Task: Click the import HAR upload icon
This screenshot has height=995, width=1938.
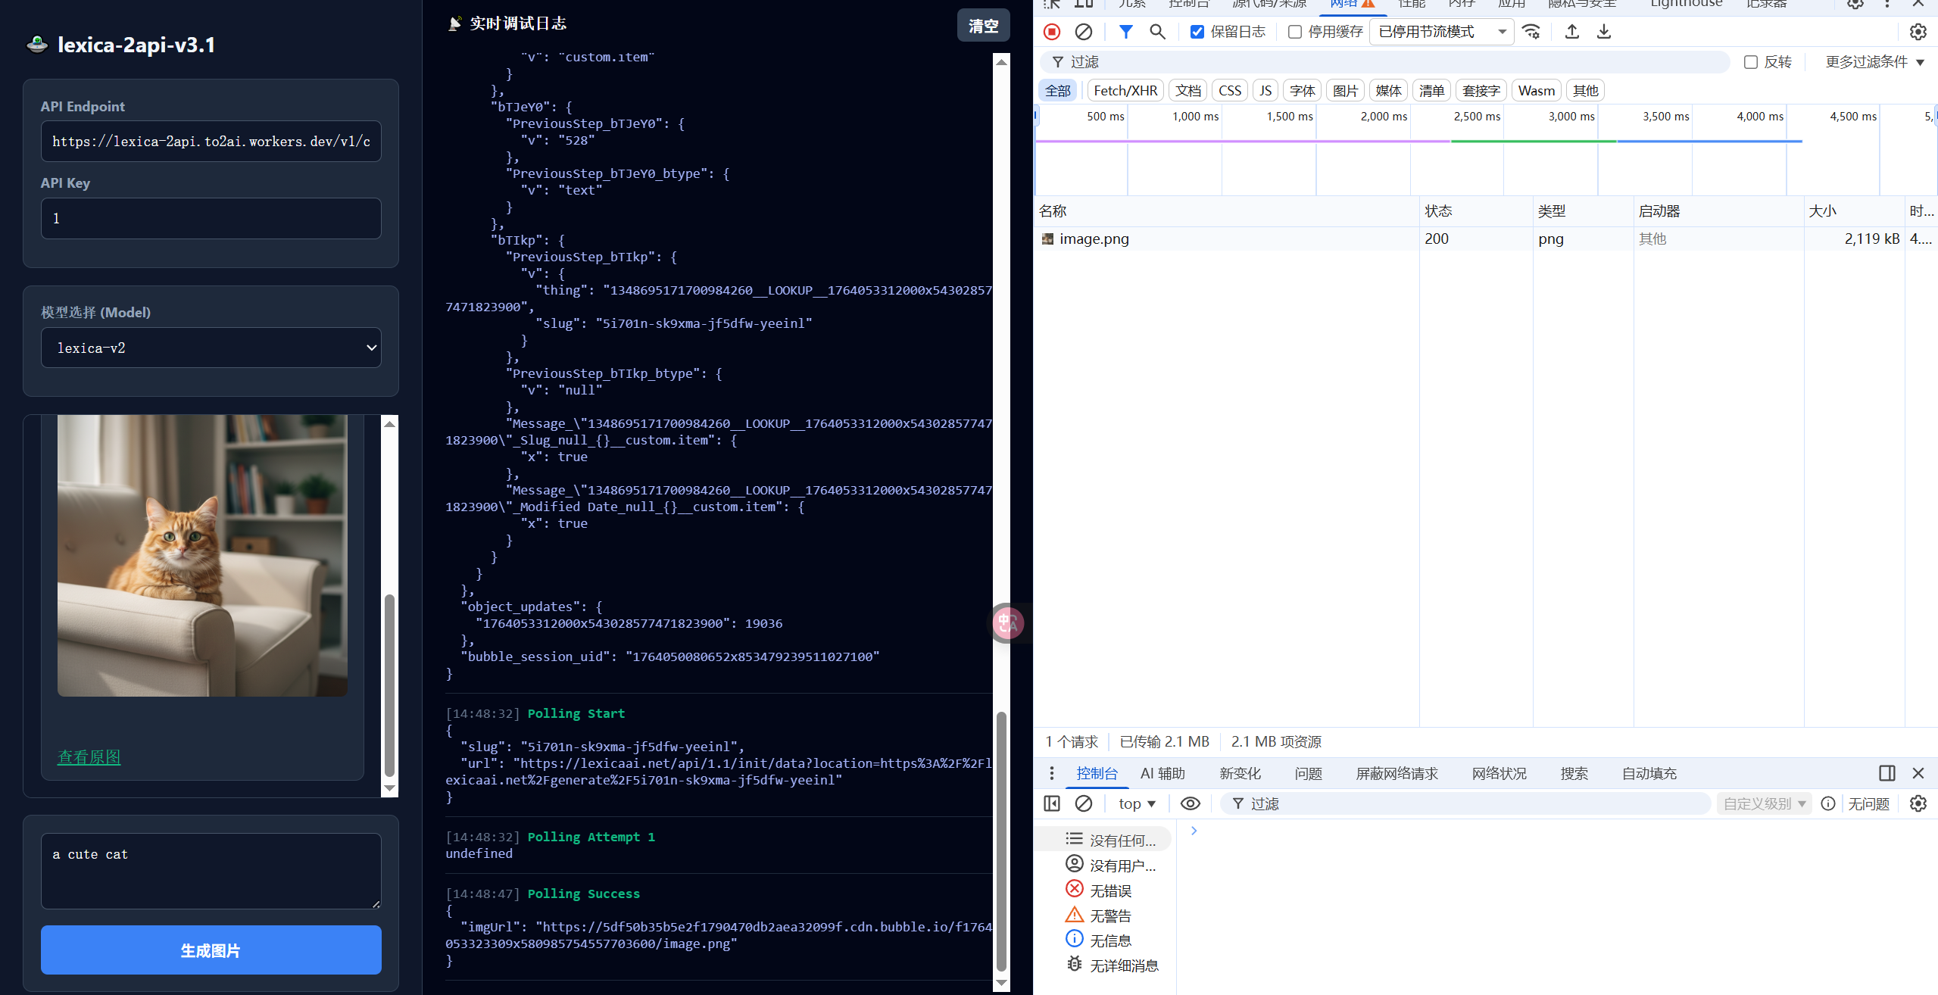Action: (x=1572, y=32)
